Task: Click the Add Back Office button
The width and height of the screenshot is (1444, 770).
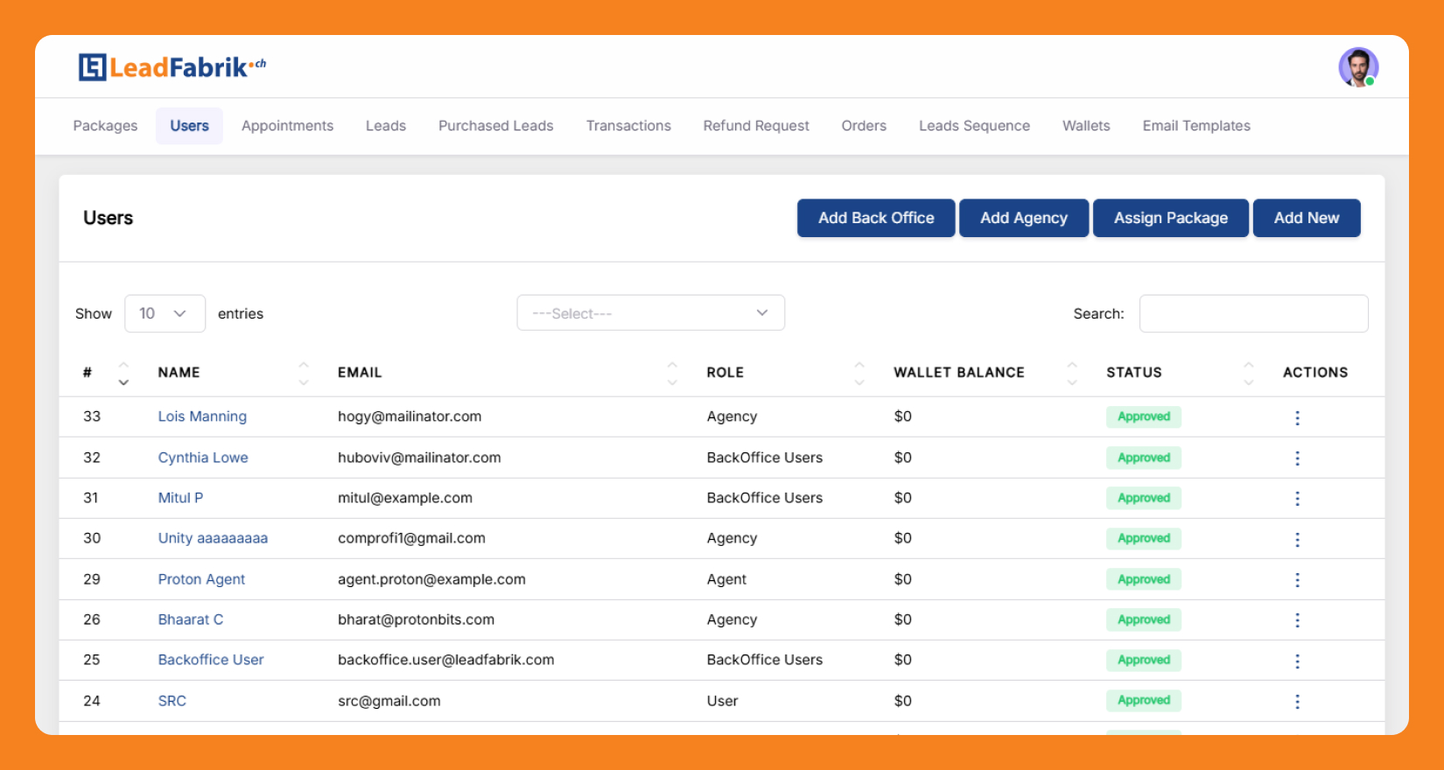Action: click(875, 218)
